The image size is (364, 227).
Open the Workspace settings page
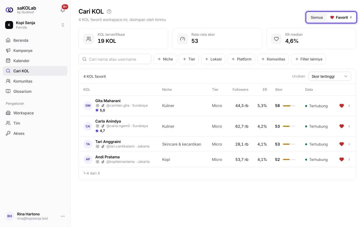pyautogui.click(x=35, y=113)
